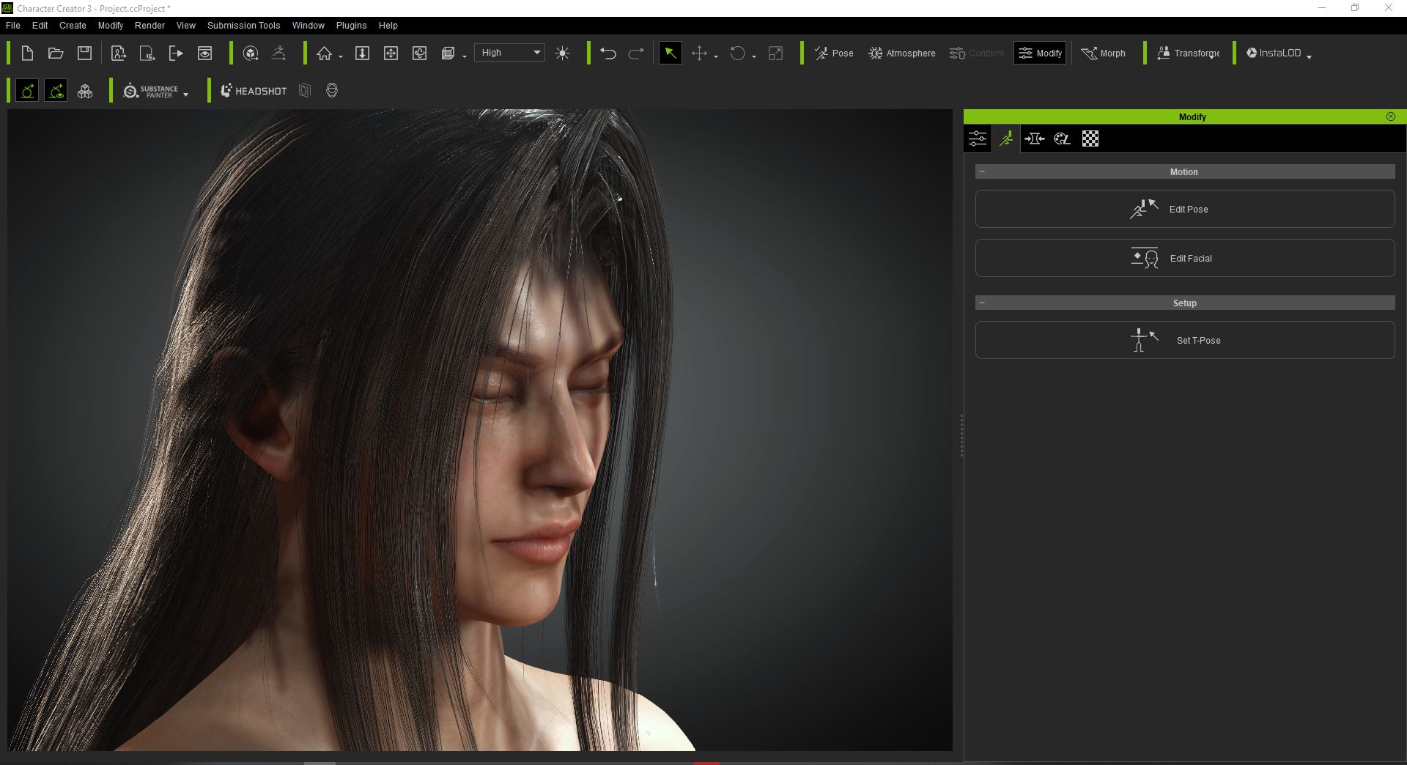Switch to the sliders attribute tab
1407x765 pixels.
tap(978, 138)
